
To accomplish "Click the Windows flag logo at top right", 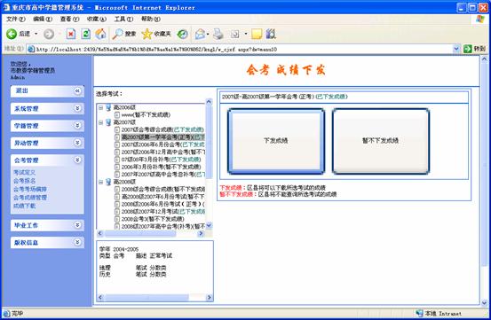I will tap(480, 20).
